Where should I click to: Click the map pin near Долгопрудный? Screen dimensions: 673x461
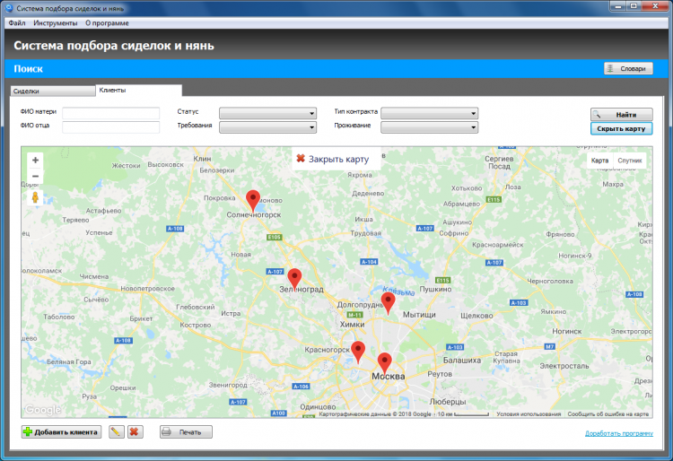pos(388,303)
